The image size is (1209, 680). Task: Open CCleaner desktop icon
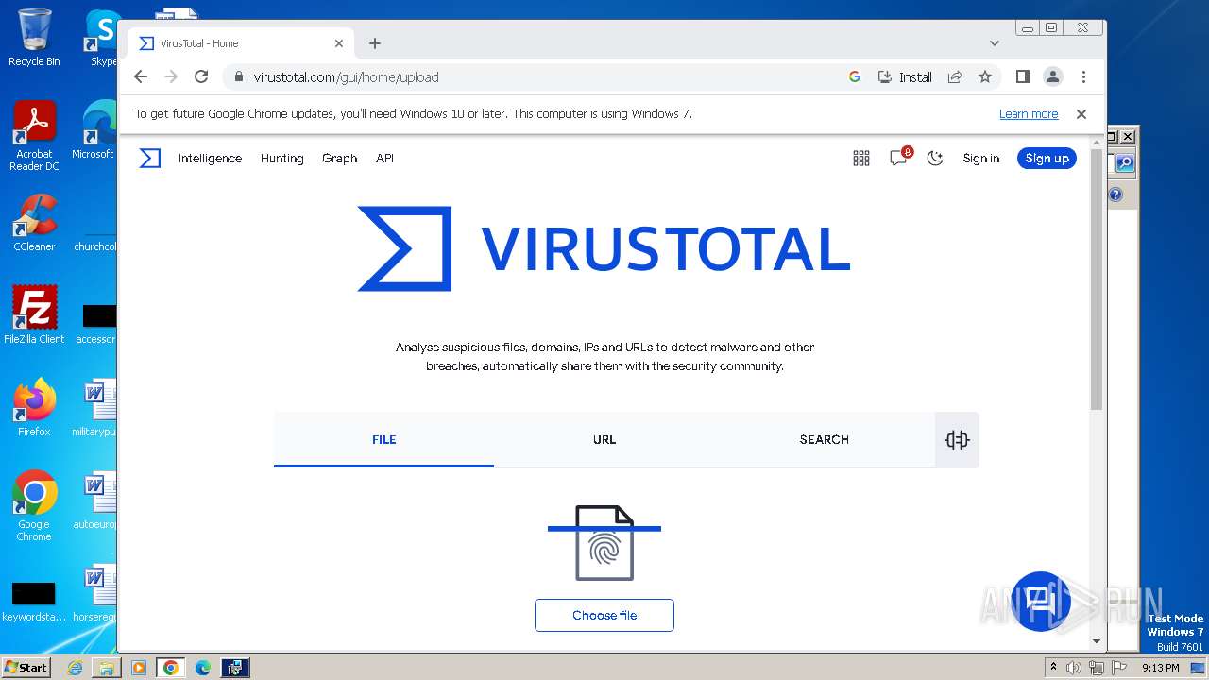pos(34,223)
